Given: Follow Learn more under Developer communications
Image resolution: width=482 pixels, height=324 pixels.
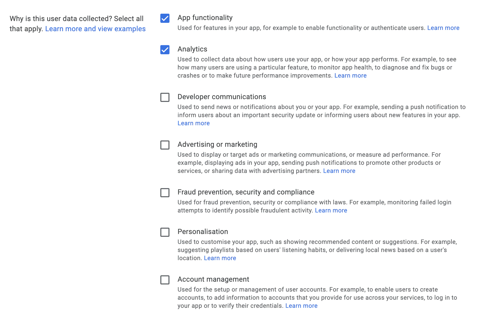Looking at the screenshot, I should coord(194,123).
